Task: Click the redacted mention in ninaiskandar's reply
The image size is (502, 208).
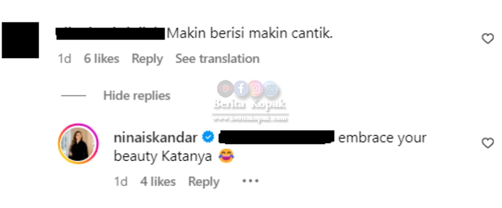Action: point(276,136)
